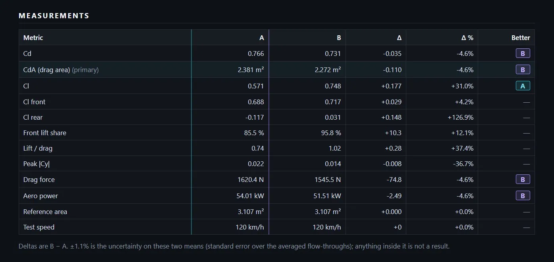Image resolution: width=554 pixels, height=262 pixels.
Task: Click the "Cl rear" row label
Action: click(33, 117)
